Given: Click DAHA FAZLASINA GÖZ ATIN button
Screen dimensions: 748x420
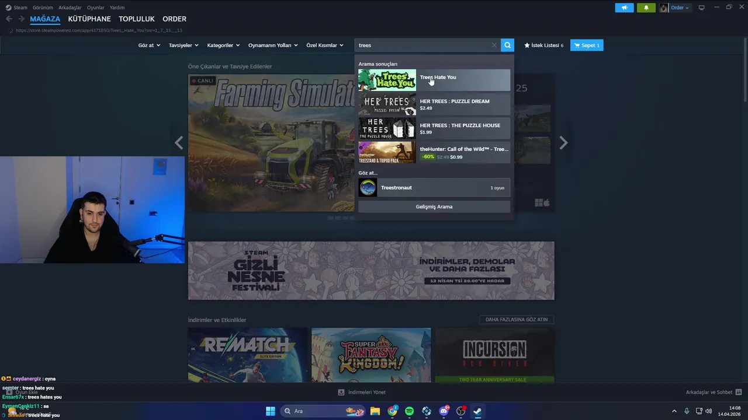Looking at the screenshot, I should [517, 320].
